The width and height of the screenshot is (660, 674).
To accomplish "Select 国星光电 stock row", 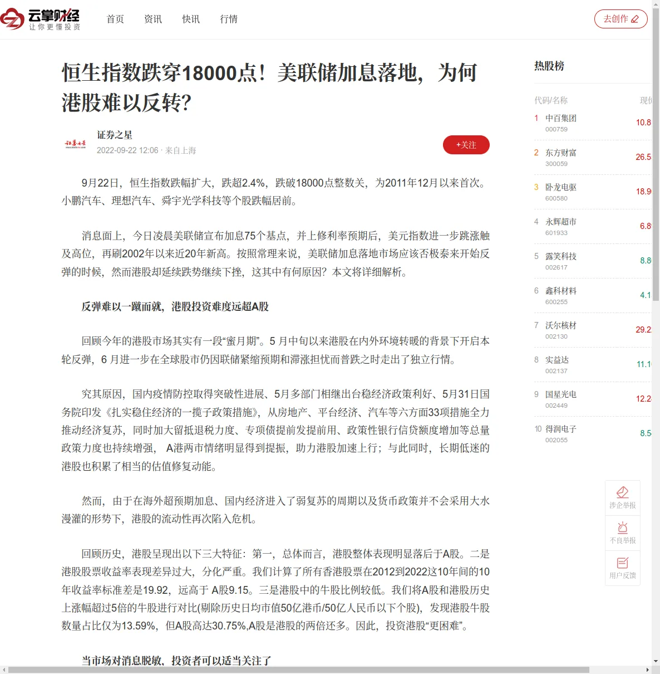I will 592,399.
